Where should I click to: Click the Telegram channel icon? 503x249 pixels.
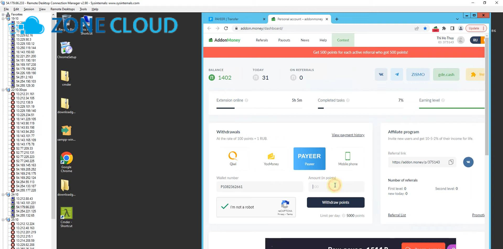pyautogui.click(x=397, y=74)
